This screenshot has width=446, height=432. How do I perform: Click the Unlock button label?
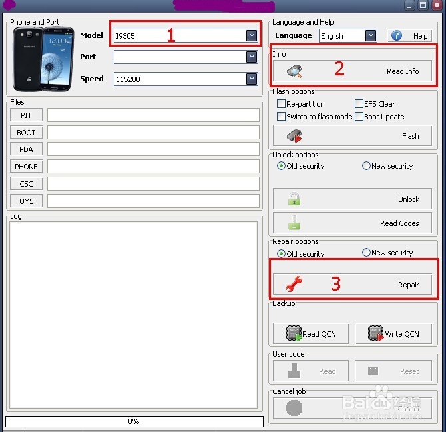click(409, 199)
